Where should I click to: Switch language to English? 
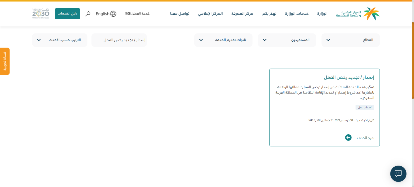(102, 14)
